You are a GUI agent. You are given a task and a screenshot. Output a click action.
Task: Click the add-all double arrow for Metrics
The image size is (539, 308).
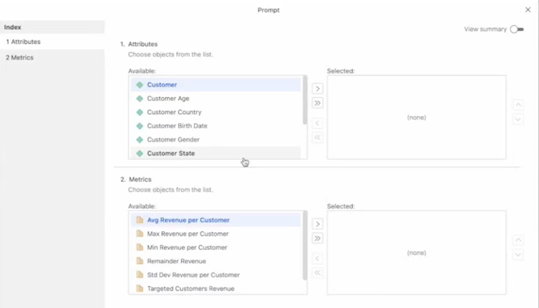(317, 239)
